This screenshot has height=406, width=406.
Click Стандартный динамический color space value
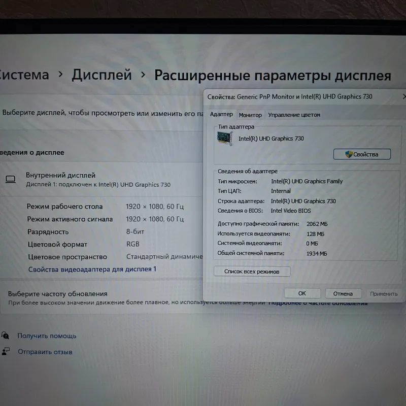(x=164, y=256)
